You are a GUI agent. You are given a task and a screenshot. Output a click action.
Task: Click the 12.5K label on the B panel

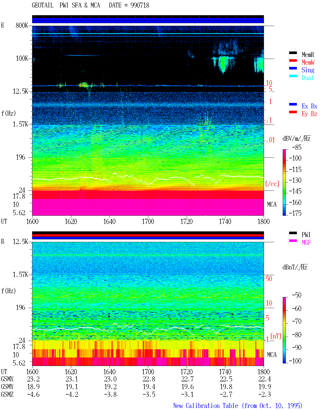(x=20, y=242)
